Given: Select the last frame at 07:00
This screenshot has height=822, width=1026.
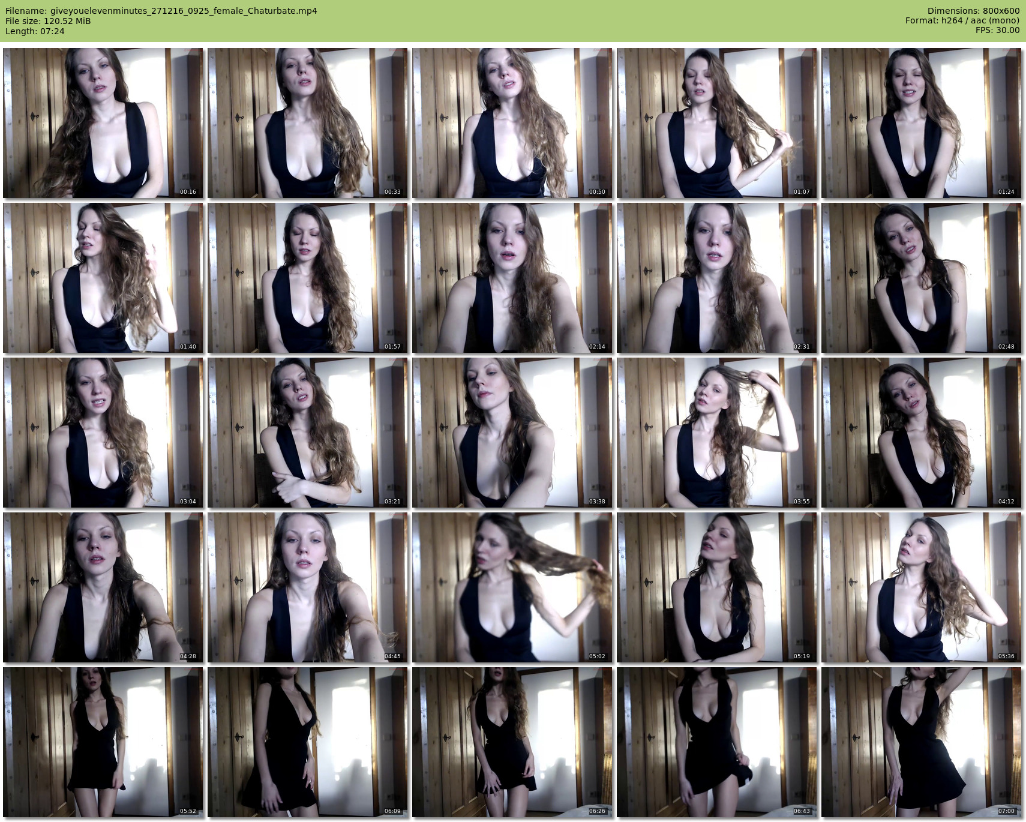Looking at the screenshot, I should 921,742.
